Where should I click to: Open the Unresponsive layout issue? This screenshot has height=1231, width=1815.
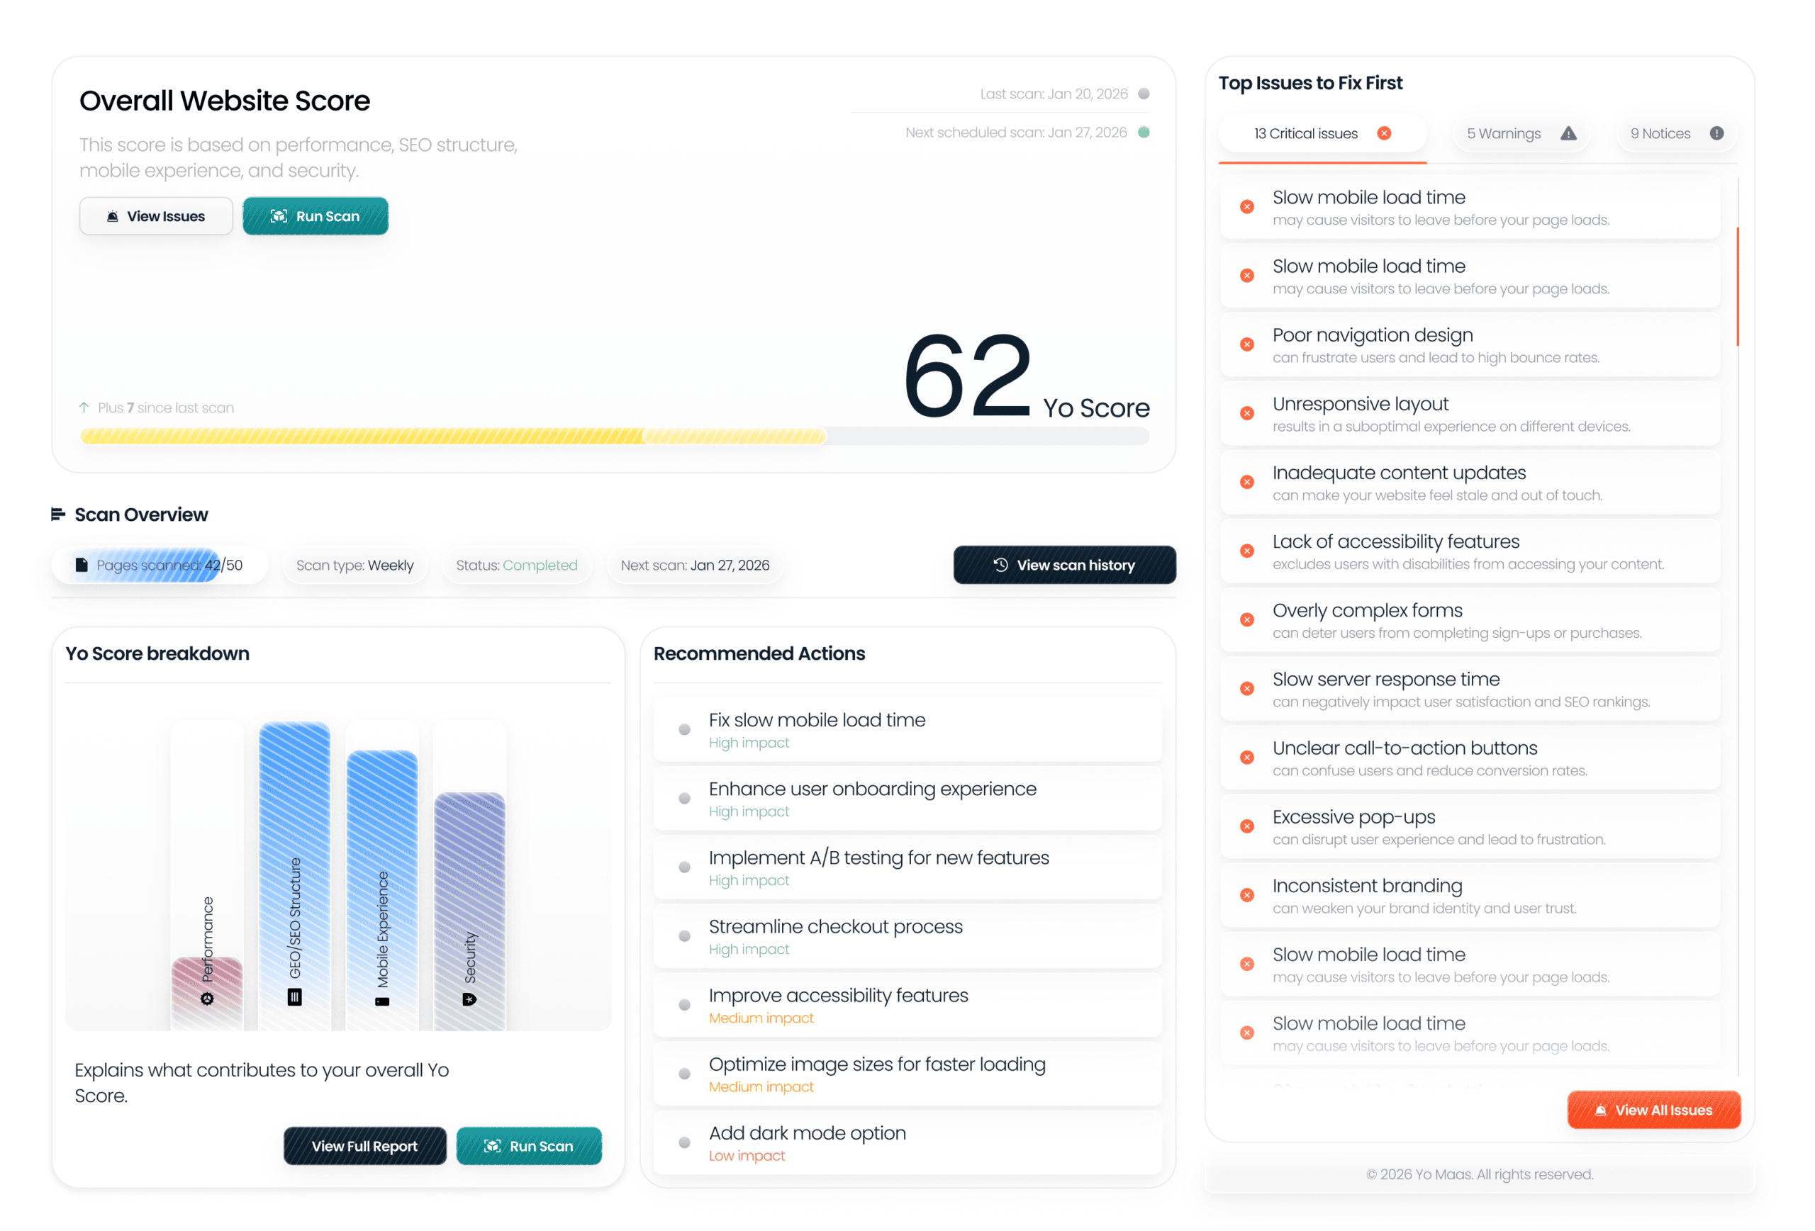tap(1470, 413)
